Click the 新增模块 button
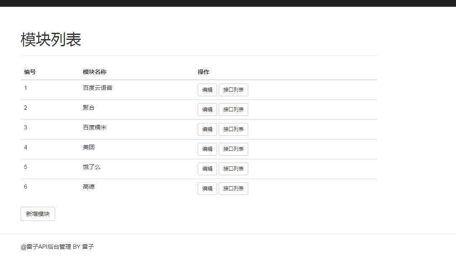The image size is (456, 258). 38,214
